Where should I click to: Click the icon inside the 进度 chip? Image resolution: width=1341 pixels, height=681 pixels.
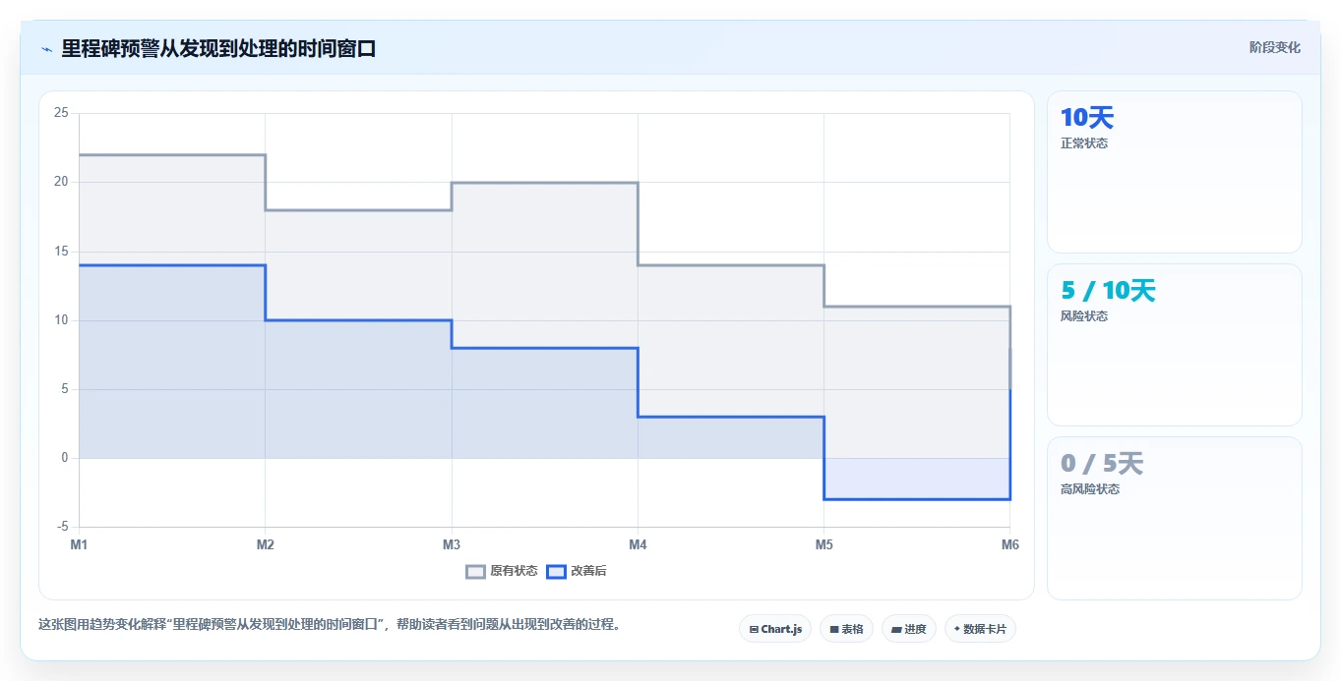click(897, 629)
